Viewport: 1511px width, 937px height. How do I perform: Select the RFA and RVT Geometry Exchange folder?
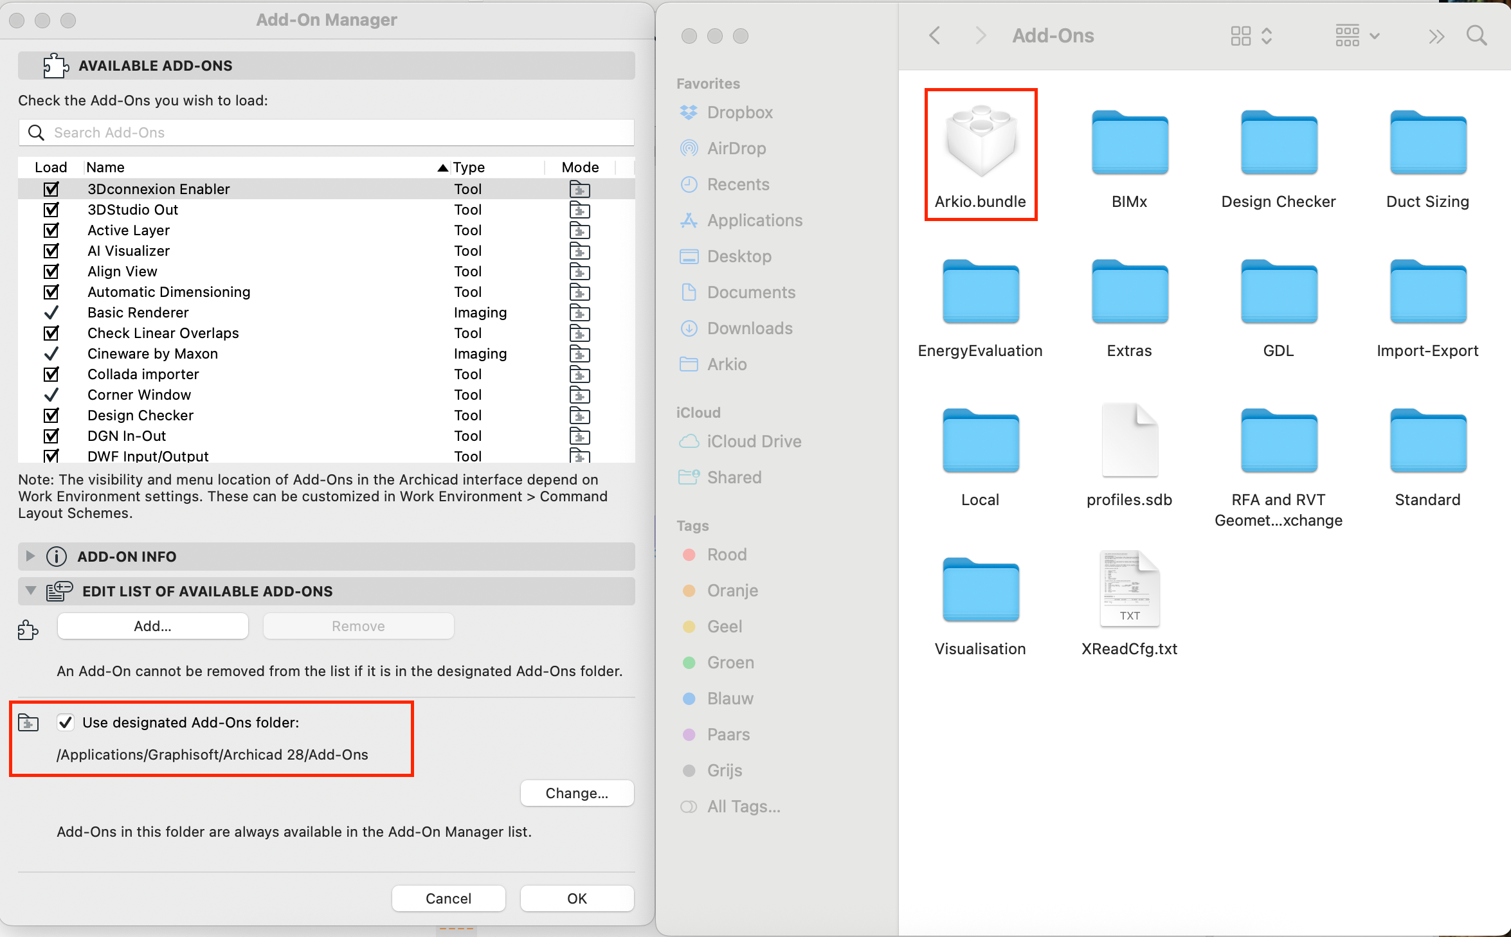1279,441
